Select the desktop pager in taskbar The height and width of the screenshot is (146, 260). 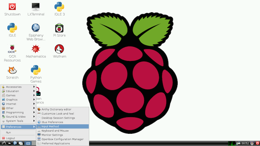tap(28, 143)
